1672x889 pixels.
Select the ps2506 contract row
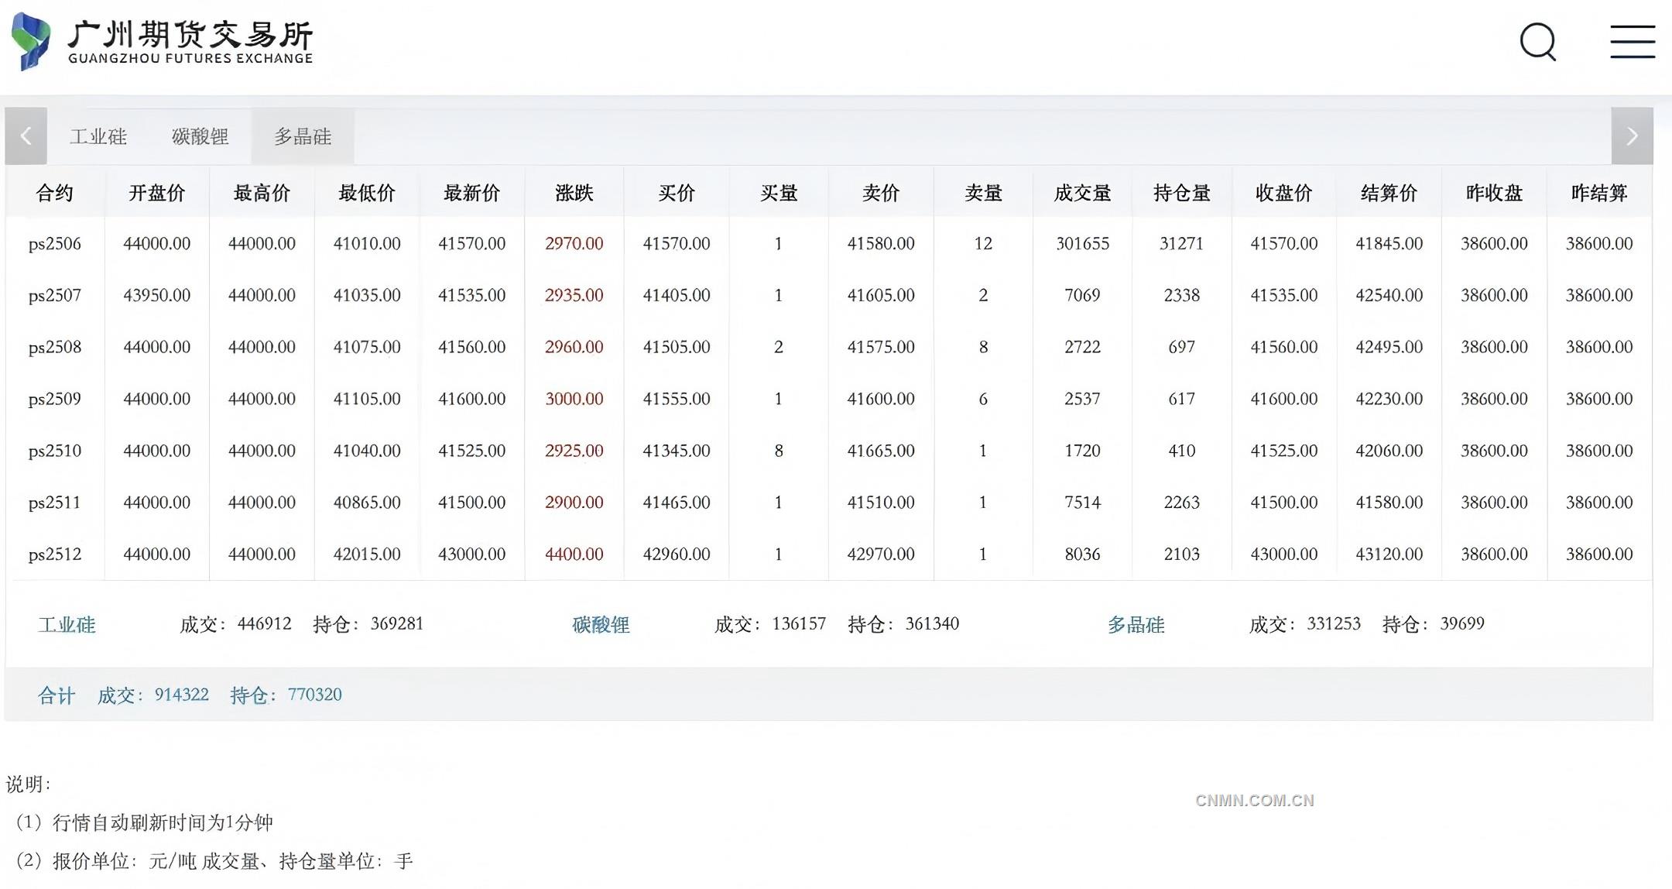pos(54,244)
